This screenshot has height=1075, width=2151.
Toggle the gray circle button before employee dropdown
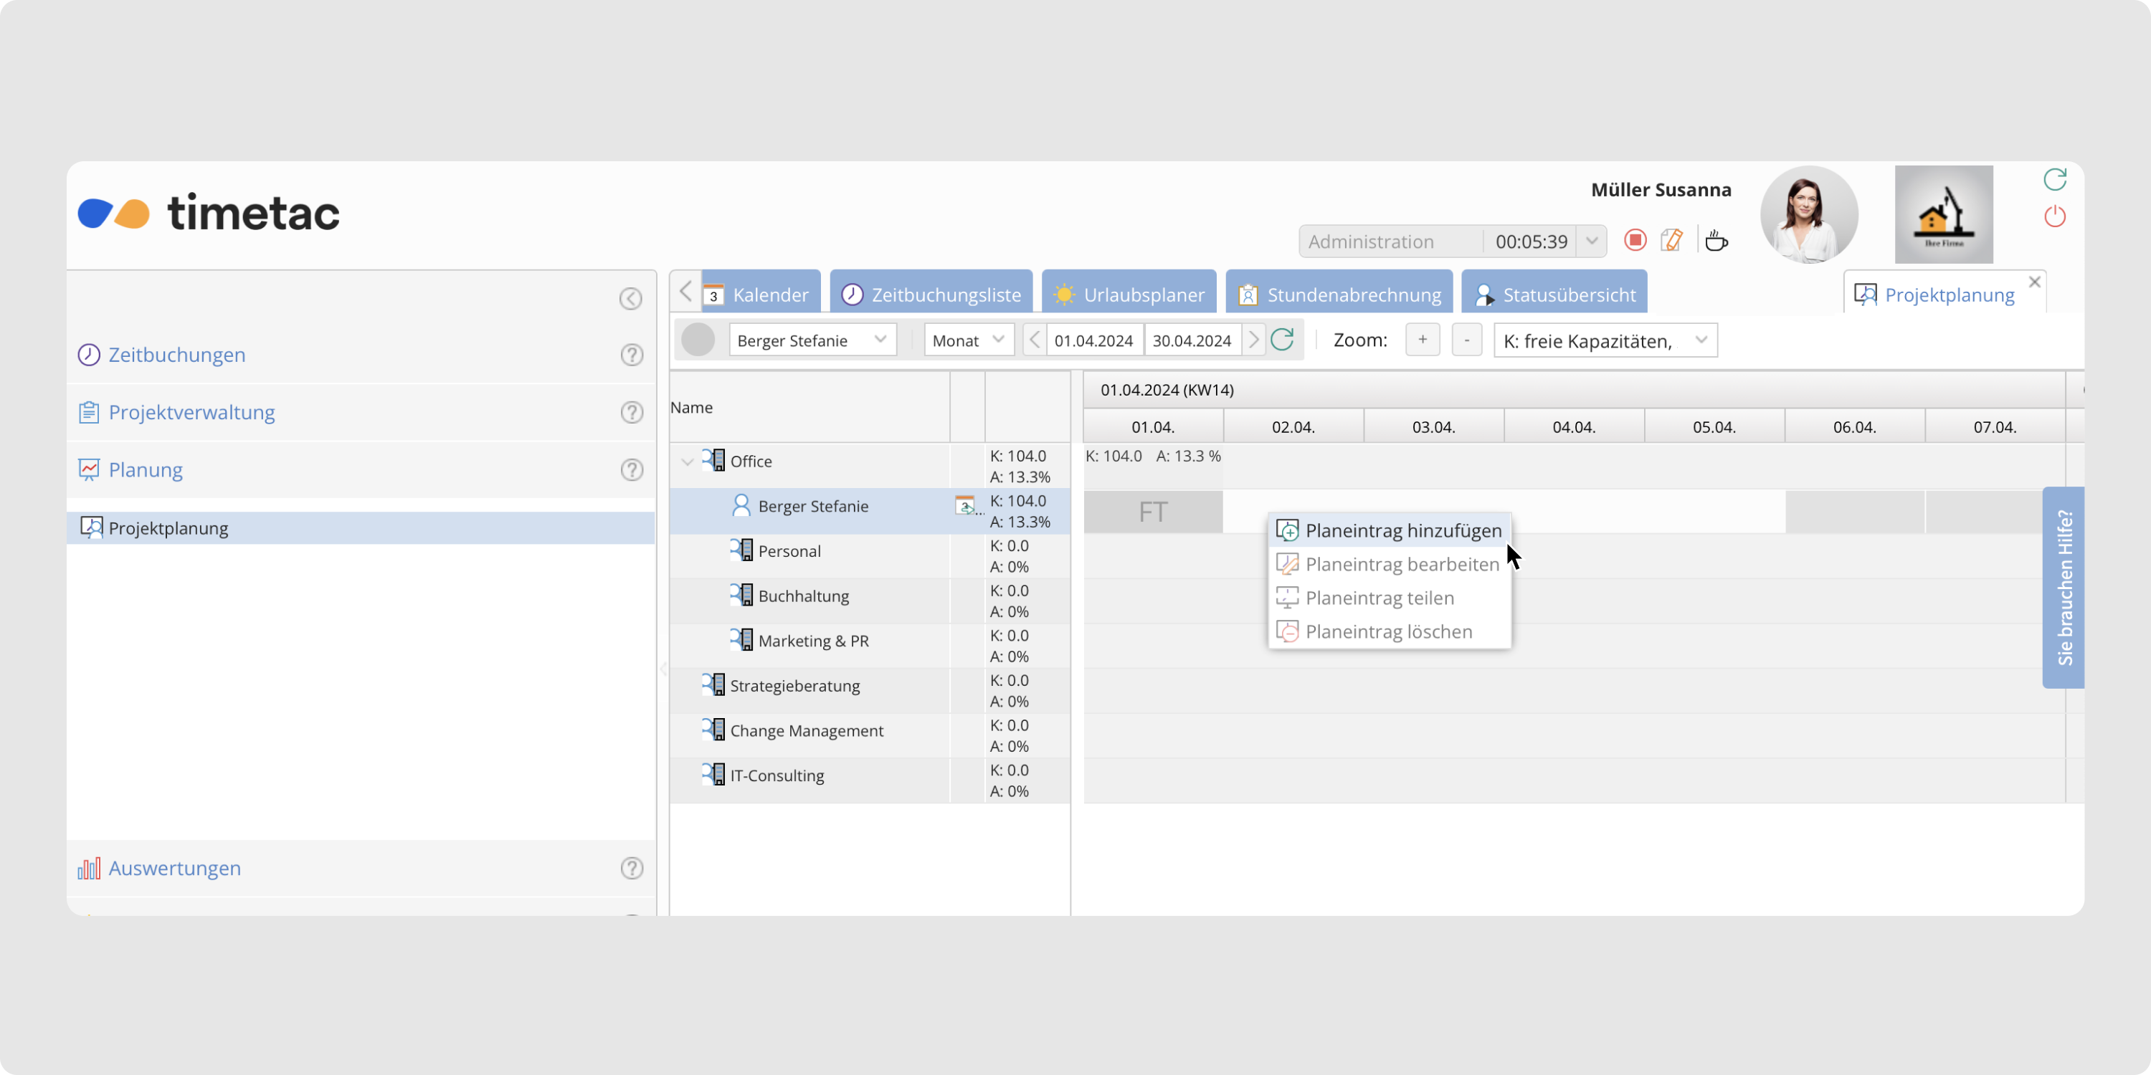coord(698,340)
